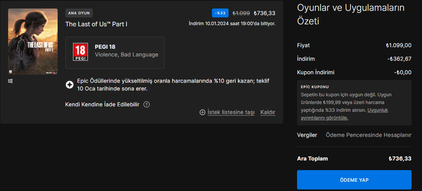Click the EPIC KUPONU heading
Image resolution: width=422 pixels, height=191 pixels.
[x=315, y=87]
